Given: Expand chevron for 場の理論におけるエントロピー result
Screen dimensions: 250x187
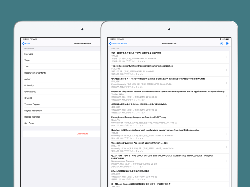Looking at the screenshot, I should coord(227,83).
